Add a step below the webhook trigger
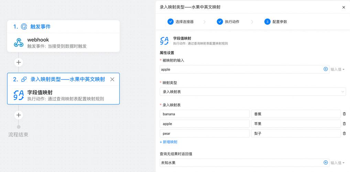The height and width of the screenshot is (172, 350). pyautogui.click(x=19, y=62)
